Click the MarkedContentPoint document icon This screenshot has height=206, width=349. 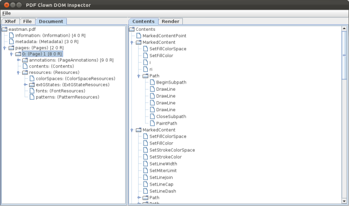click(x=139, y=36)
